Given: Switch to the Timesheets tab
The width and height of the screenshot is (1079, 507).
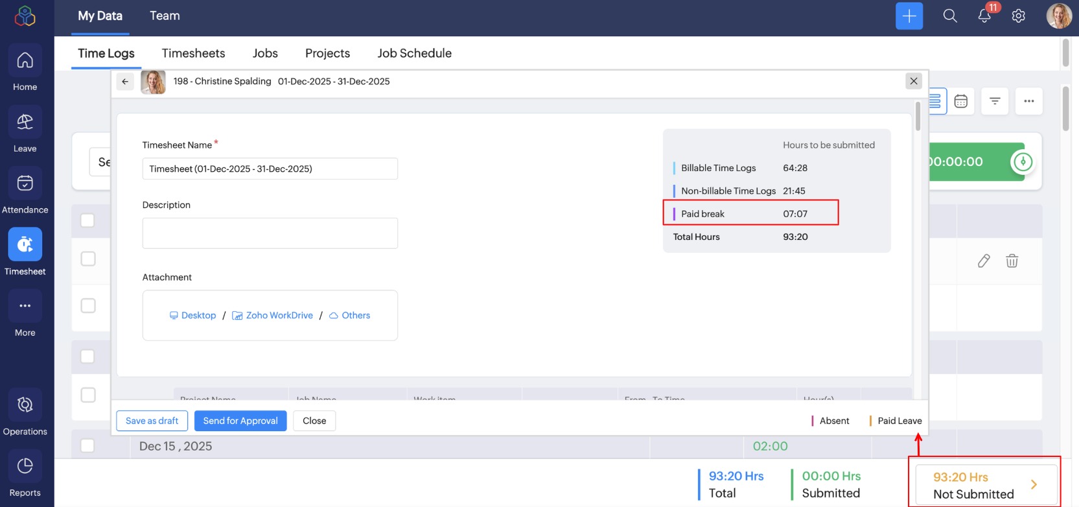Looking at the screenshot, I should click(x=193, y=53).
